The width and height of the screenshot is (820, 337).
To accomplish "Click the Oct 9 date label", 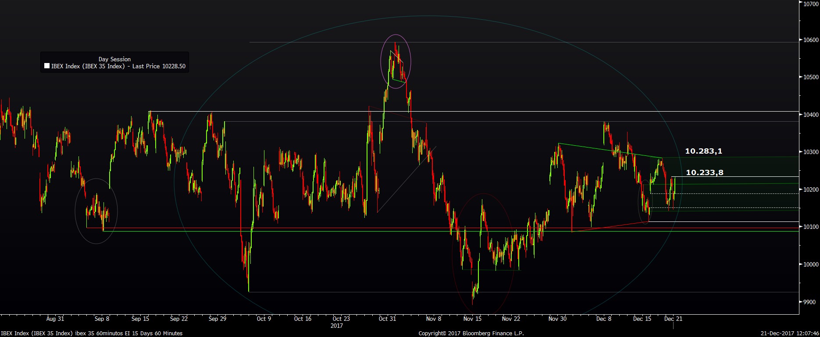I will coord(264,319).
